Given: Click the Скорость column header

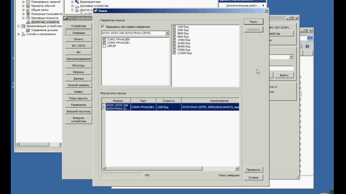Looking at the screenshot, I should (169, 101).
